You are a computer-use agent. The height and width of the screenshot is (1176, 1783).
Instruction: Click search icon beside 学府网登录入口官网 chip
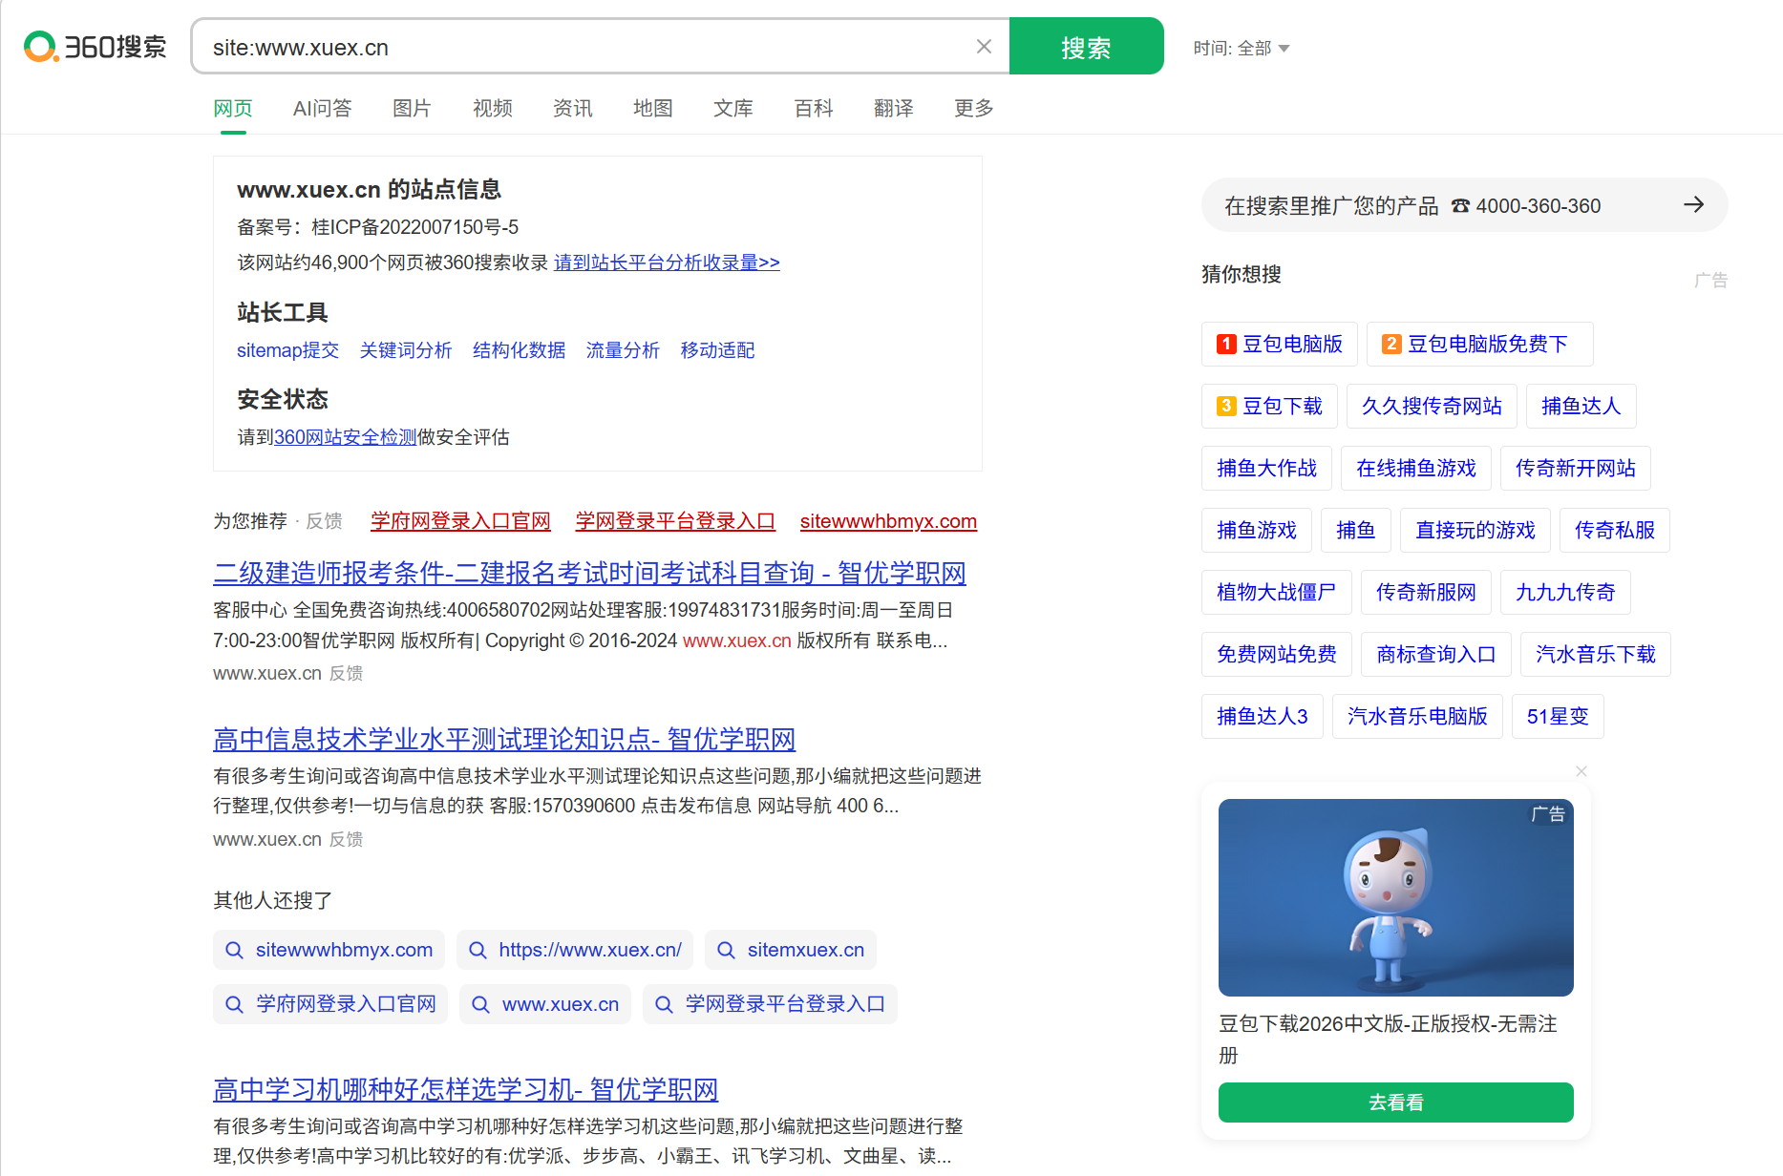click(234, 1004)
